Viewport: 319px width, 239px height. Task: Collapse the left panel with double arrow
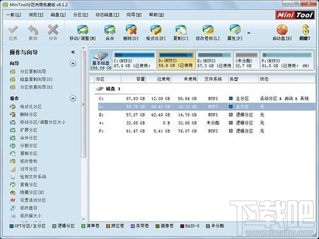pyautogui.click(x=73, y=52)
